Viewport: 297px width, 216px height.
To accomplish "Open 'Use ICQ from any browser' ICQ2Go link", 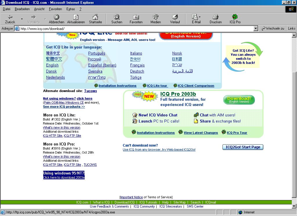I will point(159,150).
